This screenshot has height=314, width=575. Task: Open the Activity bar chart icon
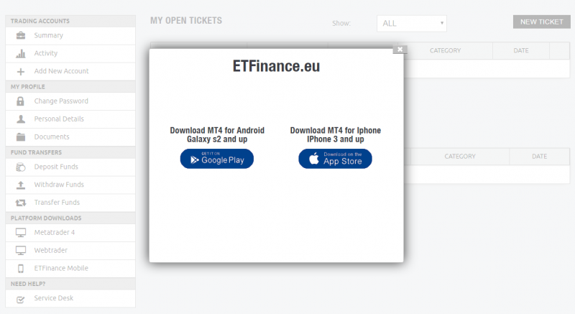(21, 53)
